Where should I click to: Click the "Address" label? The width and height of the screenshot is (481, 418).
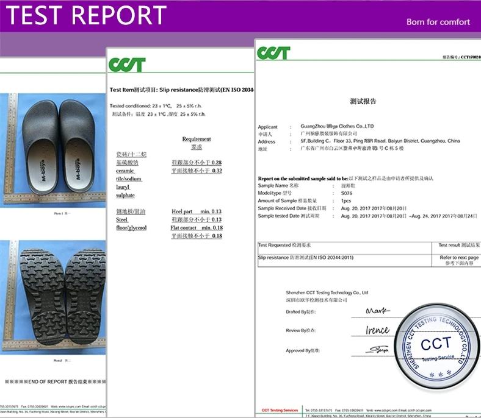pyautogui.click(x=267, y=142)
